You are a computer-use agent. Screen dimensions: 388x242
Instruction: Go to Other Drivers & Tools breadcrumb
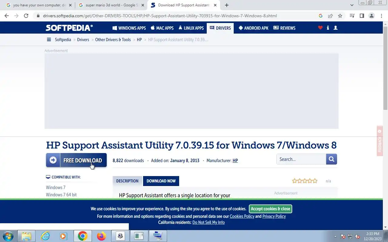113,40
